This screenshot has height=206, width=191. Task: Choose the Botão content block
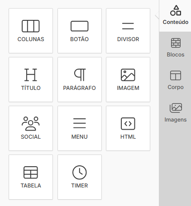(80, 31)
